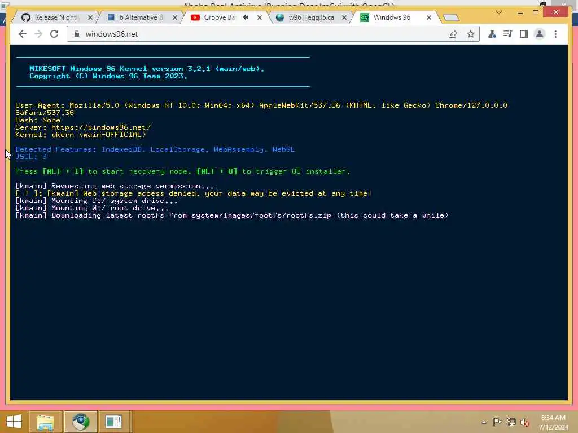Open a new tab with the new tab button
578x433 pixels.
tap(450, 17)
